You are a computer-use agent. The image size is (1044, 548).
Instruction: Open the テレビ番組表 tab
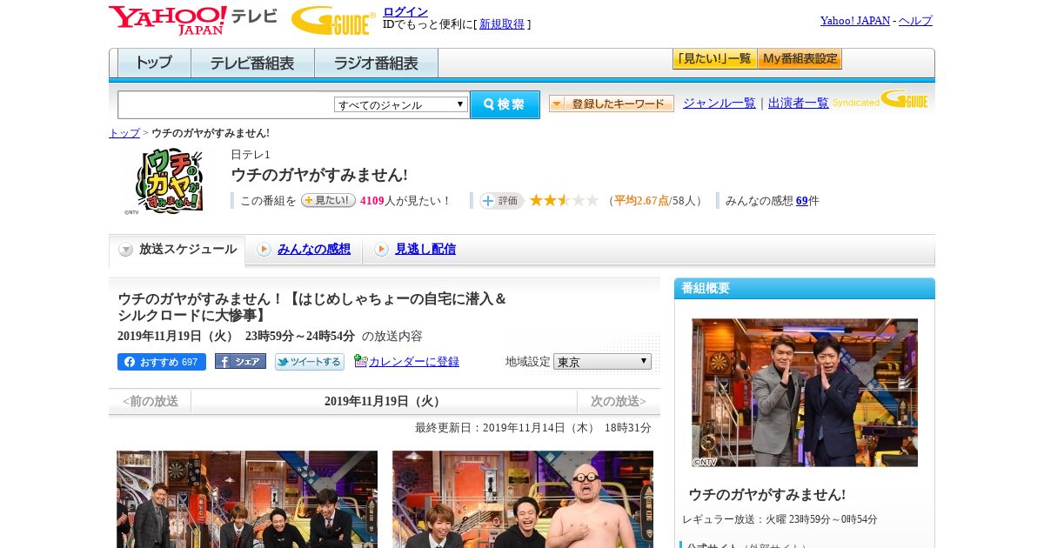(x=252, y=63)
